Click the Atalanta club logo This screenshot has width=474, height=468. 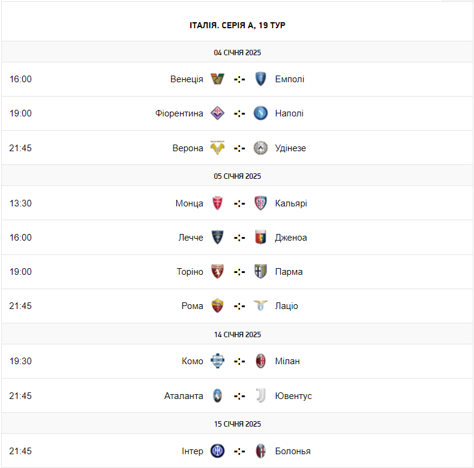tap(218, 396)
